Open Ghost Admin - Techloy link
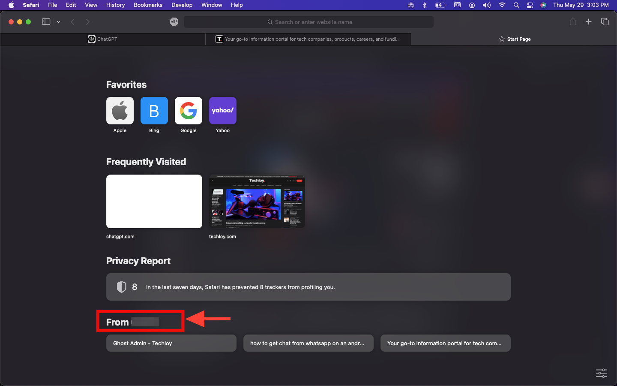 [x=171, y=343]
